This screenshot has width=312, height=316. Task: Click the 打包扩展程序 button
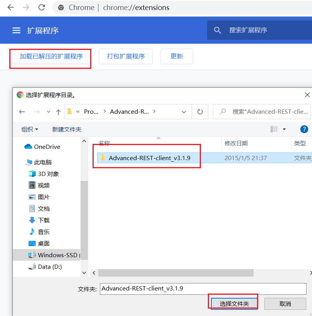[x=125, y=56]
